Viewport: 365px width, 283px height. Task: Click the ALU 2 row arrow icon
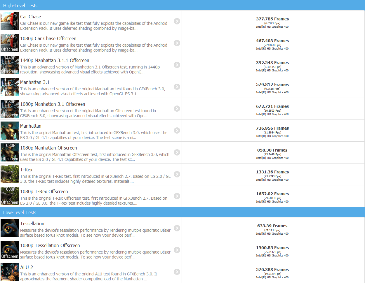(177, 272)
